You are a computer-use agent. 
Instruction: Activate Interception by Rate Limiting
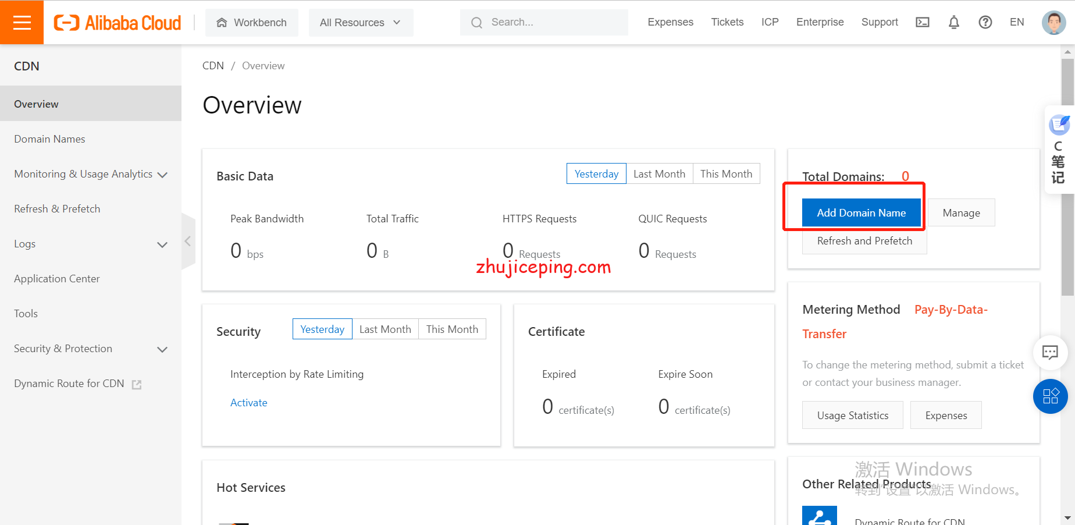click(248, 402)
